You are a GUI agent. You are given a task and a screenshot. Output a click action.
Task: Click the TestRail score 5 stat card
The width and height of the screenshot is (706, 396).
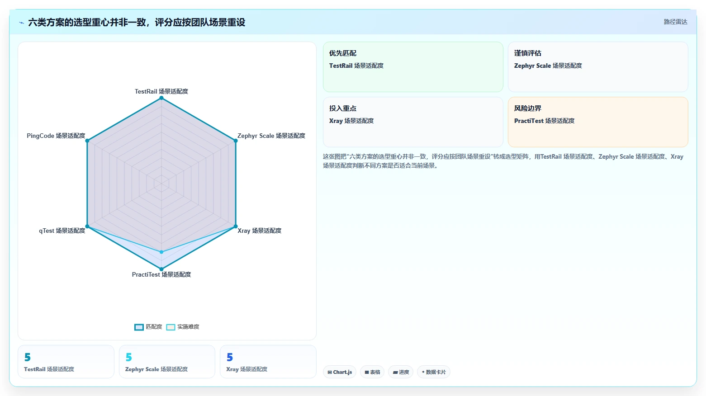(x=66, y=362)
